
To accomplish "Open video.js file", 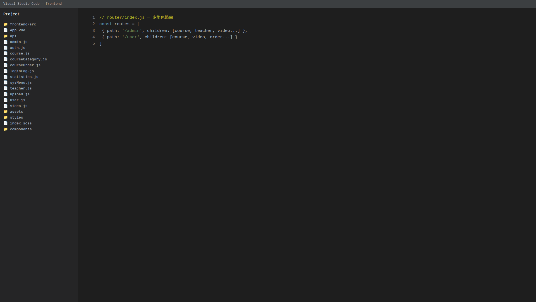I will pos(19,106).
